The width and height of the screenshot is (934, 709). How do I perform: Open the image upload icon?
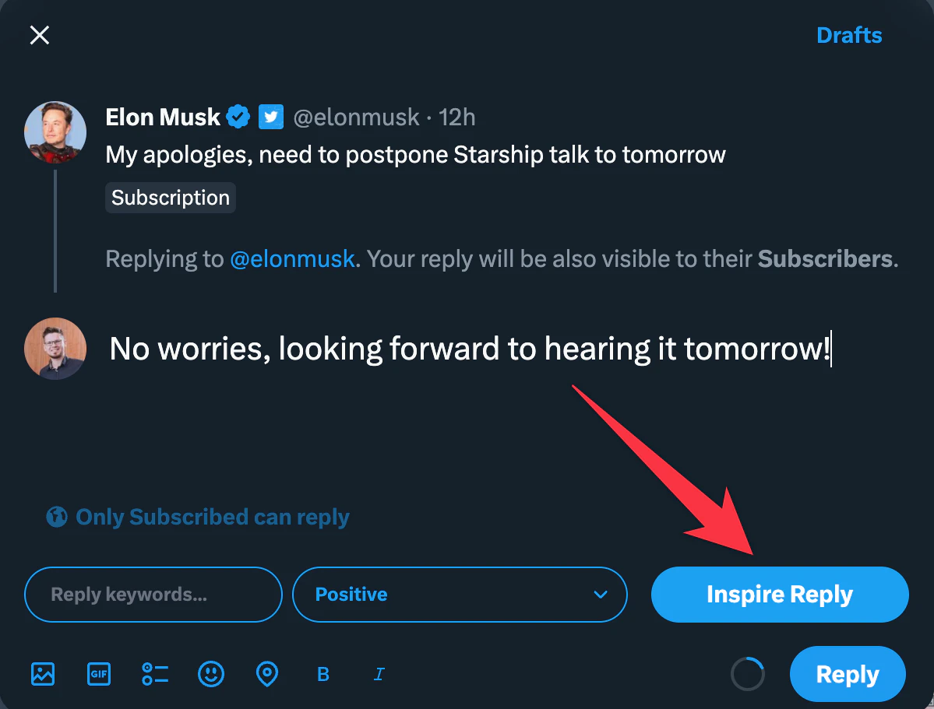coord(43,674)
